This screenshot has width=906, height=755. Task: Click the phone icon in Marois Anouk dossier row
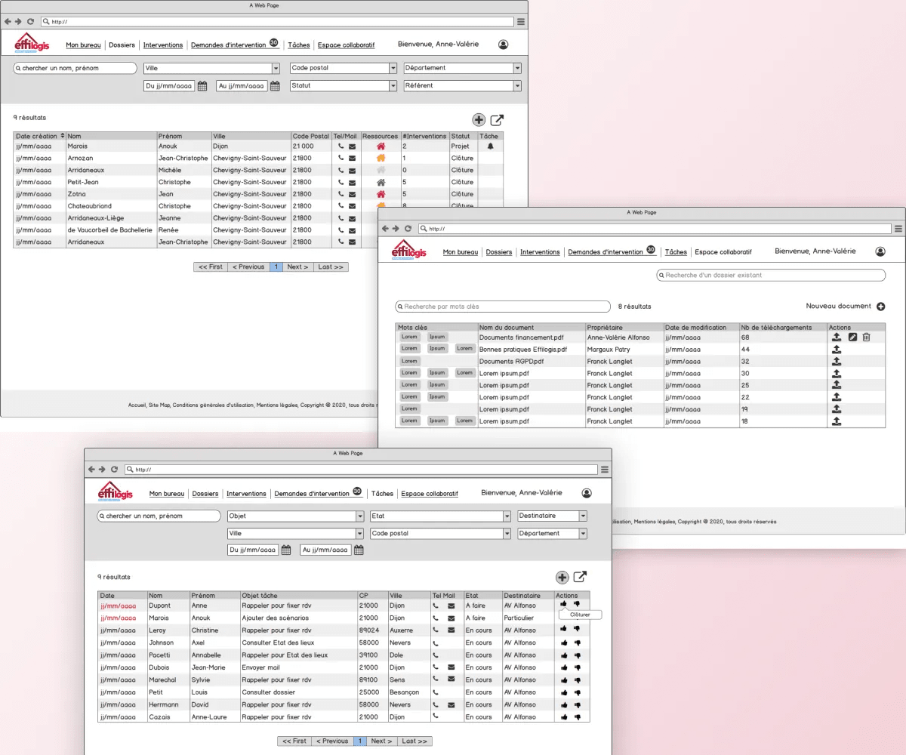pos(341,146)
